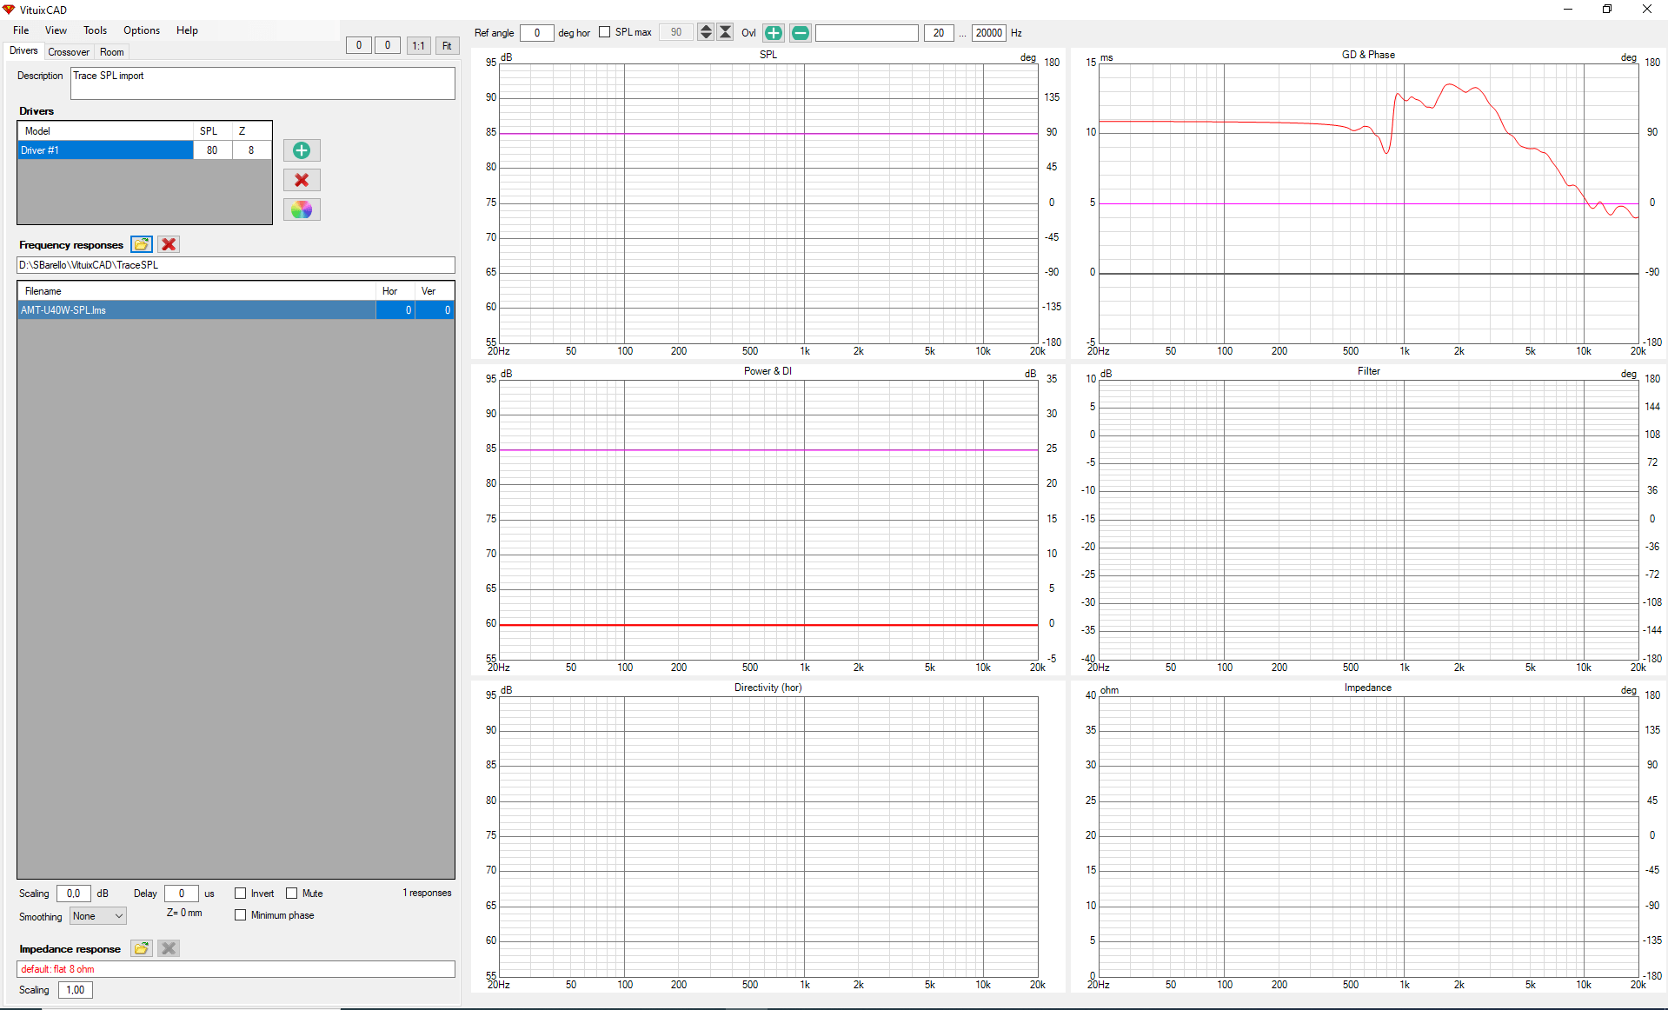This screenshot has width=1668, height=1010.
Task: Click the impedance 'default: flat 8 ohm' field
Action: tap(236, 969)
